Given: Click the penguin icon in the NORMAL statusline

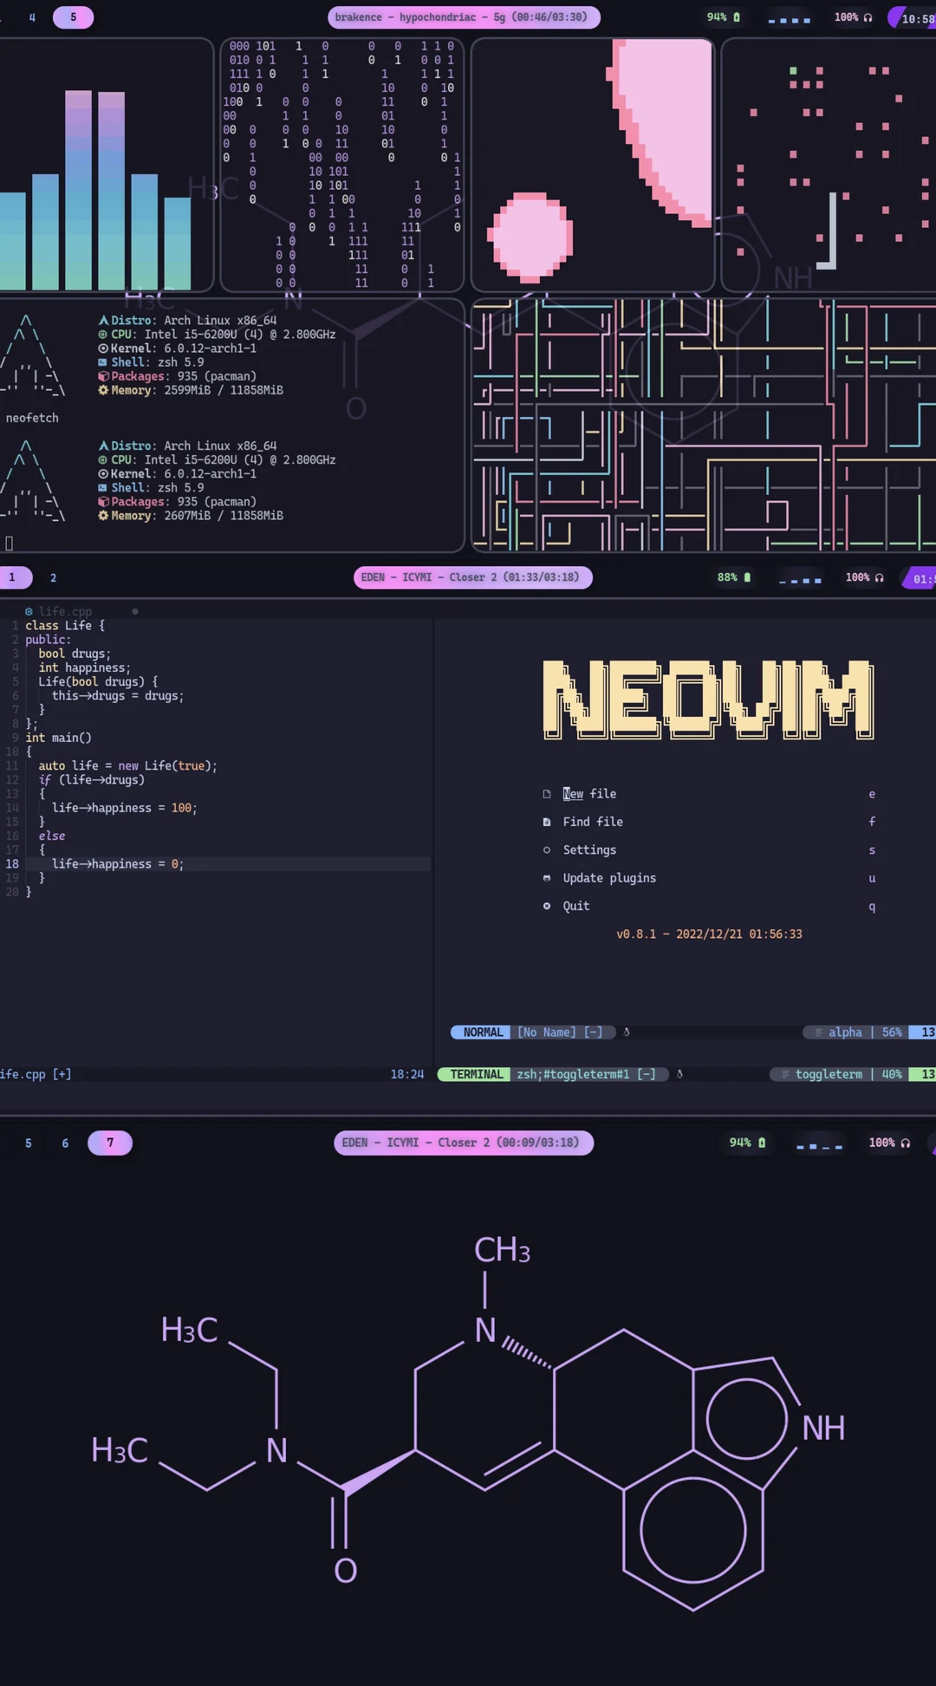Looking at the screenshot, I should pos(627,1032).
